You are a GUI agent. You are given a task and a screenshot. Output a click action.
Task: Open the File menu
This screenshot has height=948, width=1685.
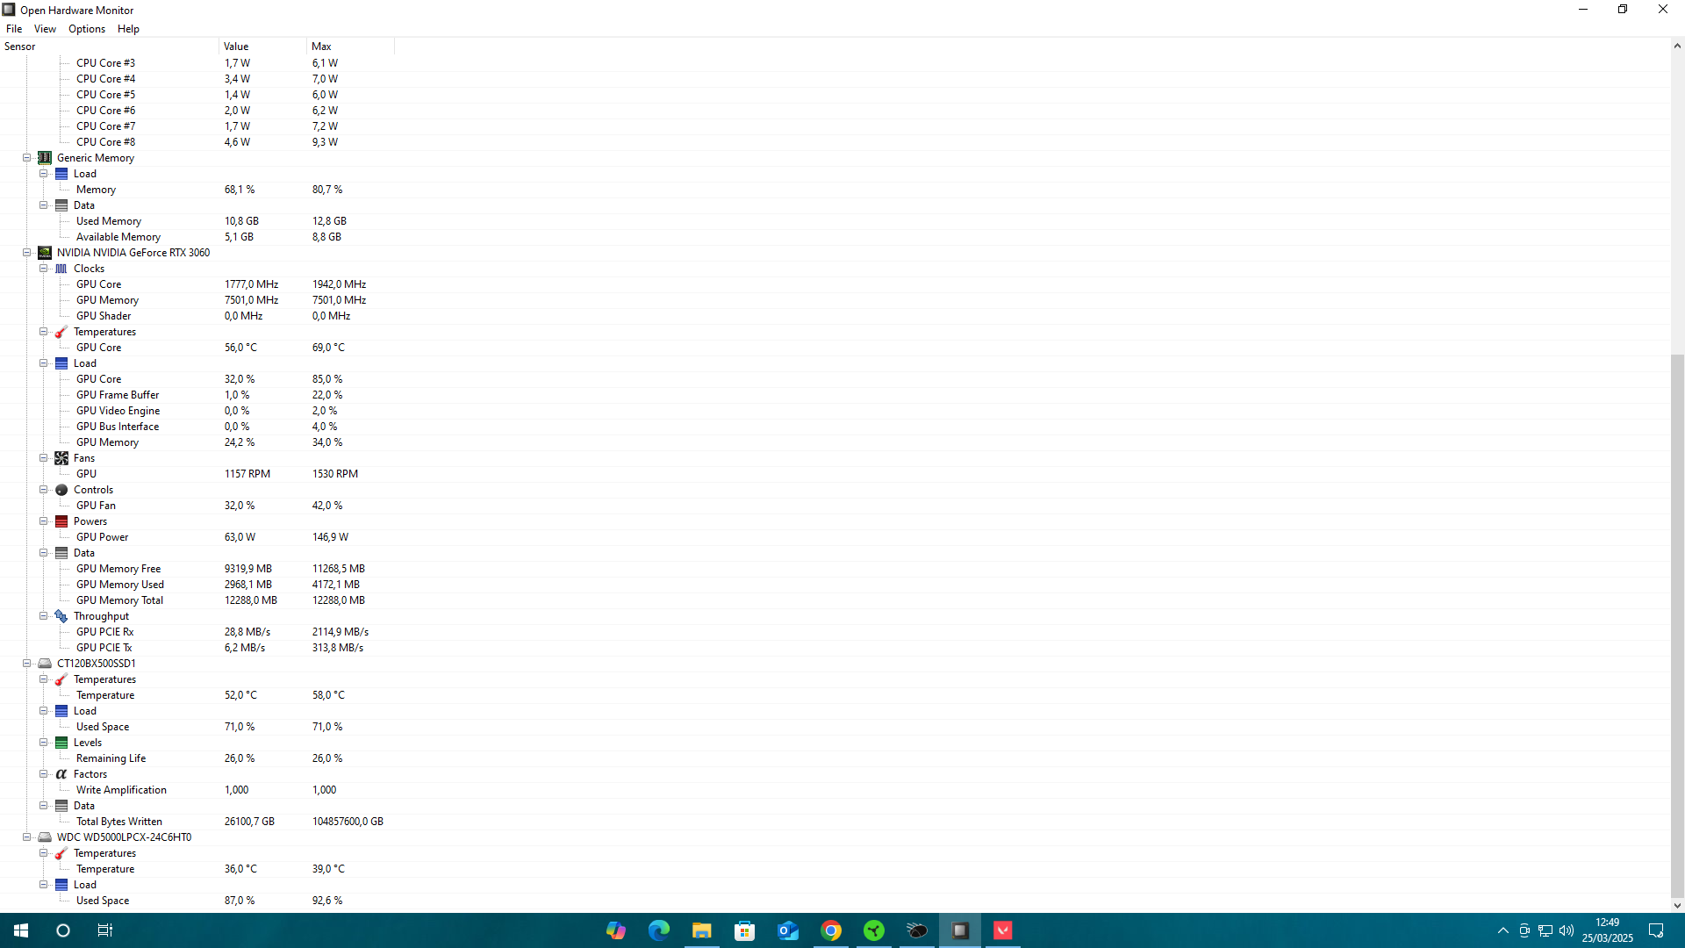(14, 29)
